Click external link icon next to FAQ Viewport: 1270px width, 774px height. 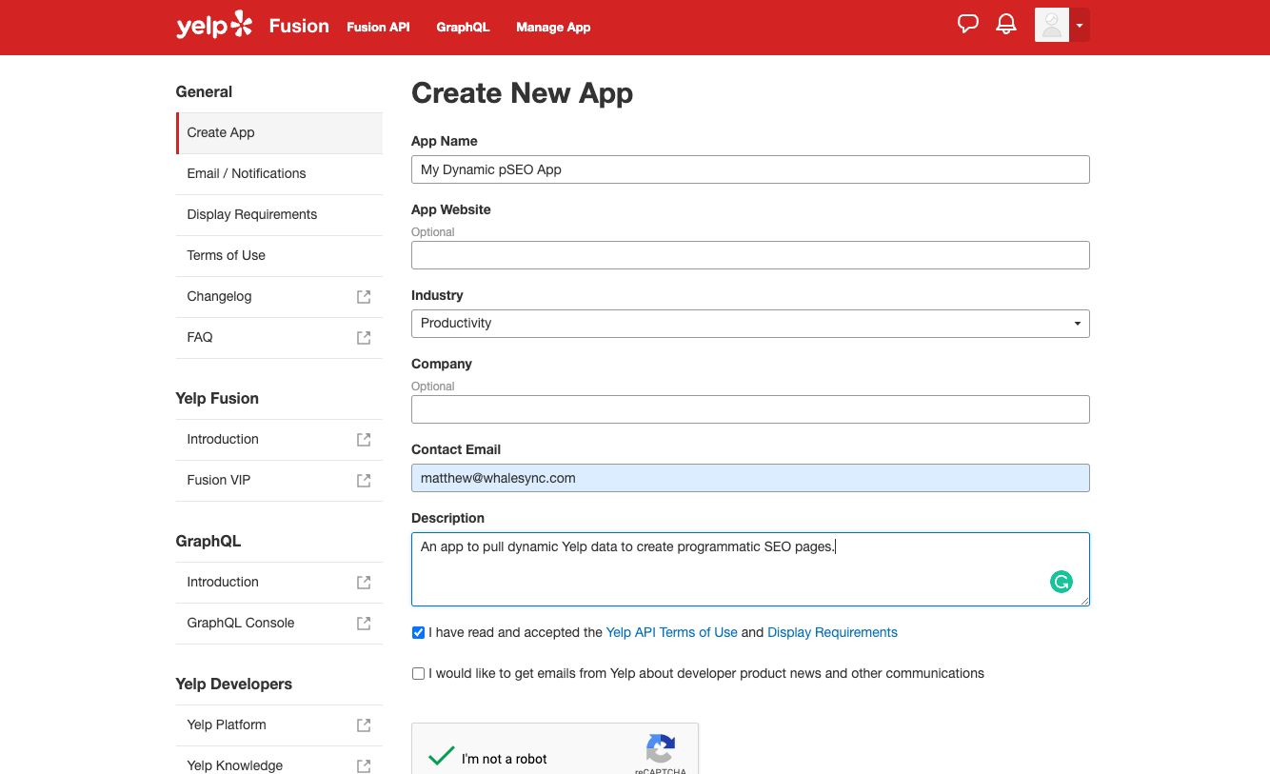click(364, 337)
